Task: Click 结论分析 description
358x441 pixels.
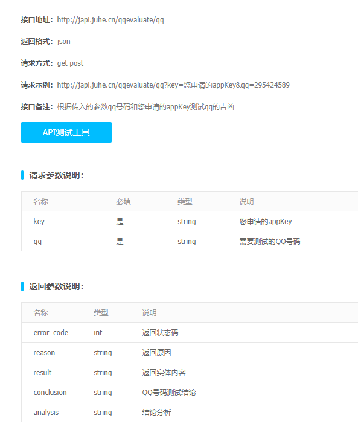Action: 156,413
